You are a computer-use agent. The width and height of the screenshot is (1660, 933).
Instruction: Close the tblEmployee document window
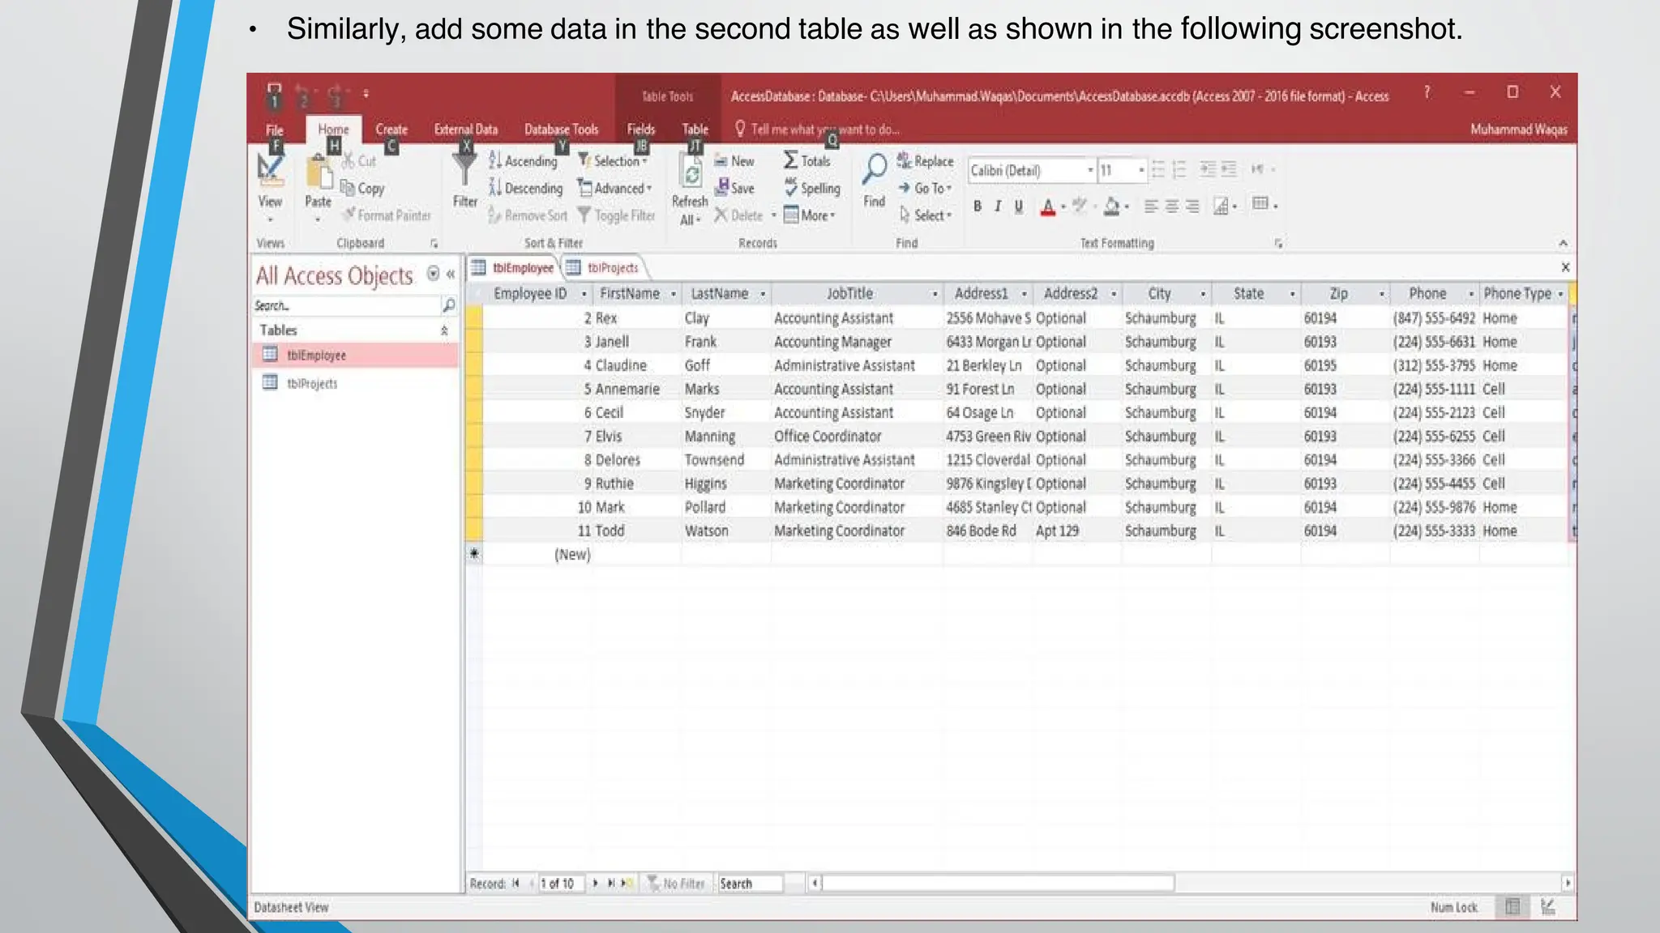point(1565,267)
